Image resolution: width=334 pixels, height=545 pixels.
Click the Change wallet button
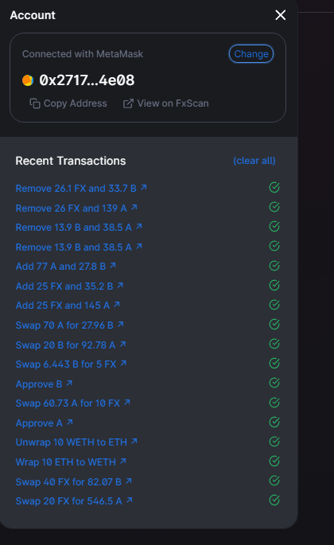point(251,54)
